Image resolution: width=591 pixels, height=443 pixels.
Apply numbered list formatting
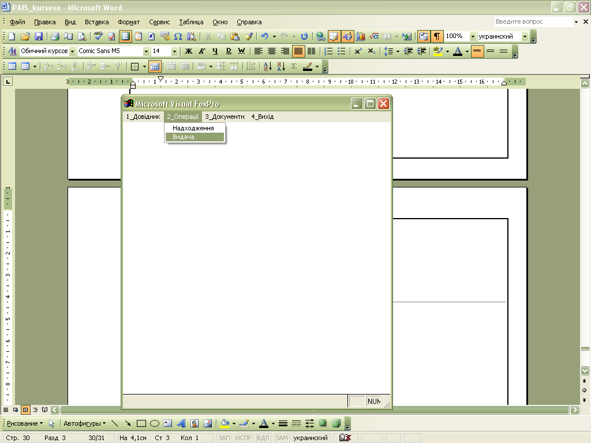[x=328, y=51]
